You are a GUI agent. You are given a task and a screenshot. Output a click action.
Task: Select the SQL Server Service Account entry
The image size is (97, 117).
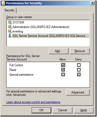tap(51, 36)
